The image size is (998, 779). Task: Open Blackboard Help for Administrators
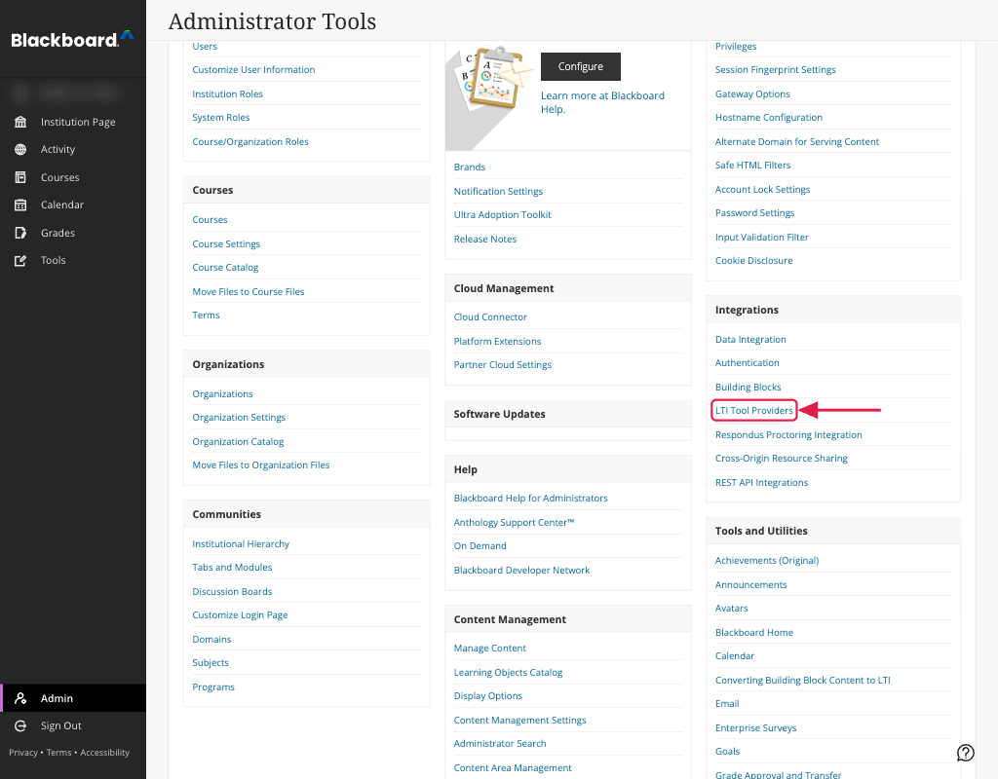[530, 499]
